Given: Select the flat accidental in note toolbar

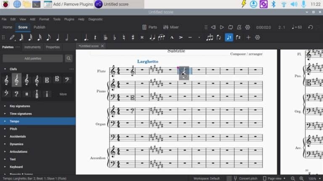Looking at the screenshot, I should (x=114, y=37).
